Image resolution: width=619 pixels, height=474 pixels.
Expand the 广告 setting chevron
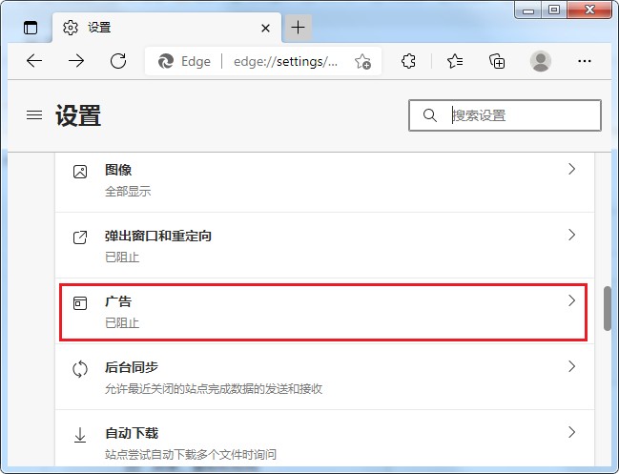571,300
